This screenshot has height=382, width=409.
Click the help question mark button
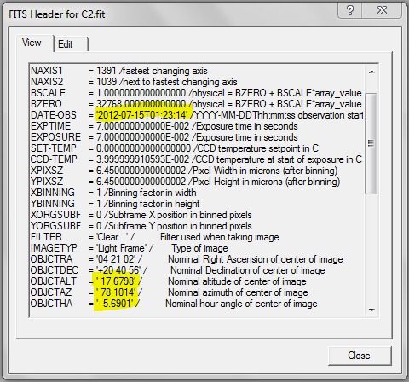(350, 11)
